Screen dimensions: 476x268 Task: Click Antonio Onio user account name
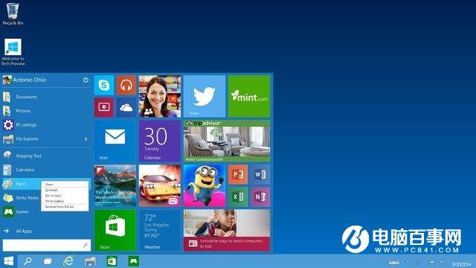tap(30, 80)
